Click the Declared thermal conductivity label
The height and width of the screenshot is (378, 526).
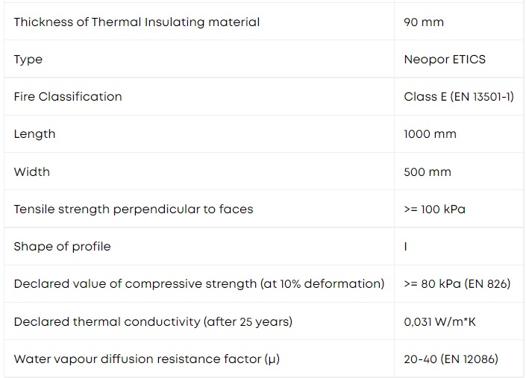153,321
